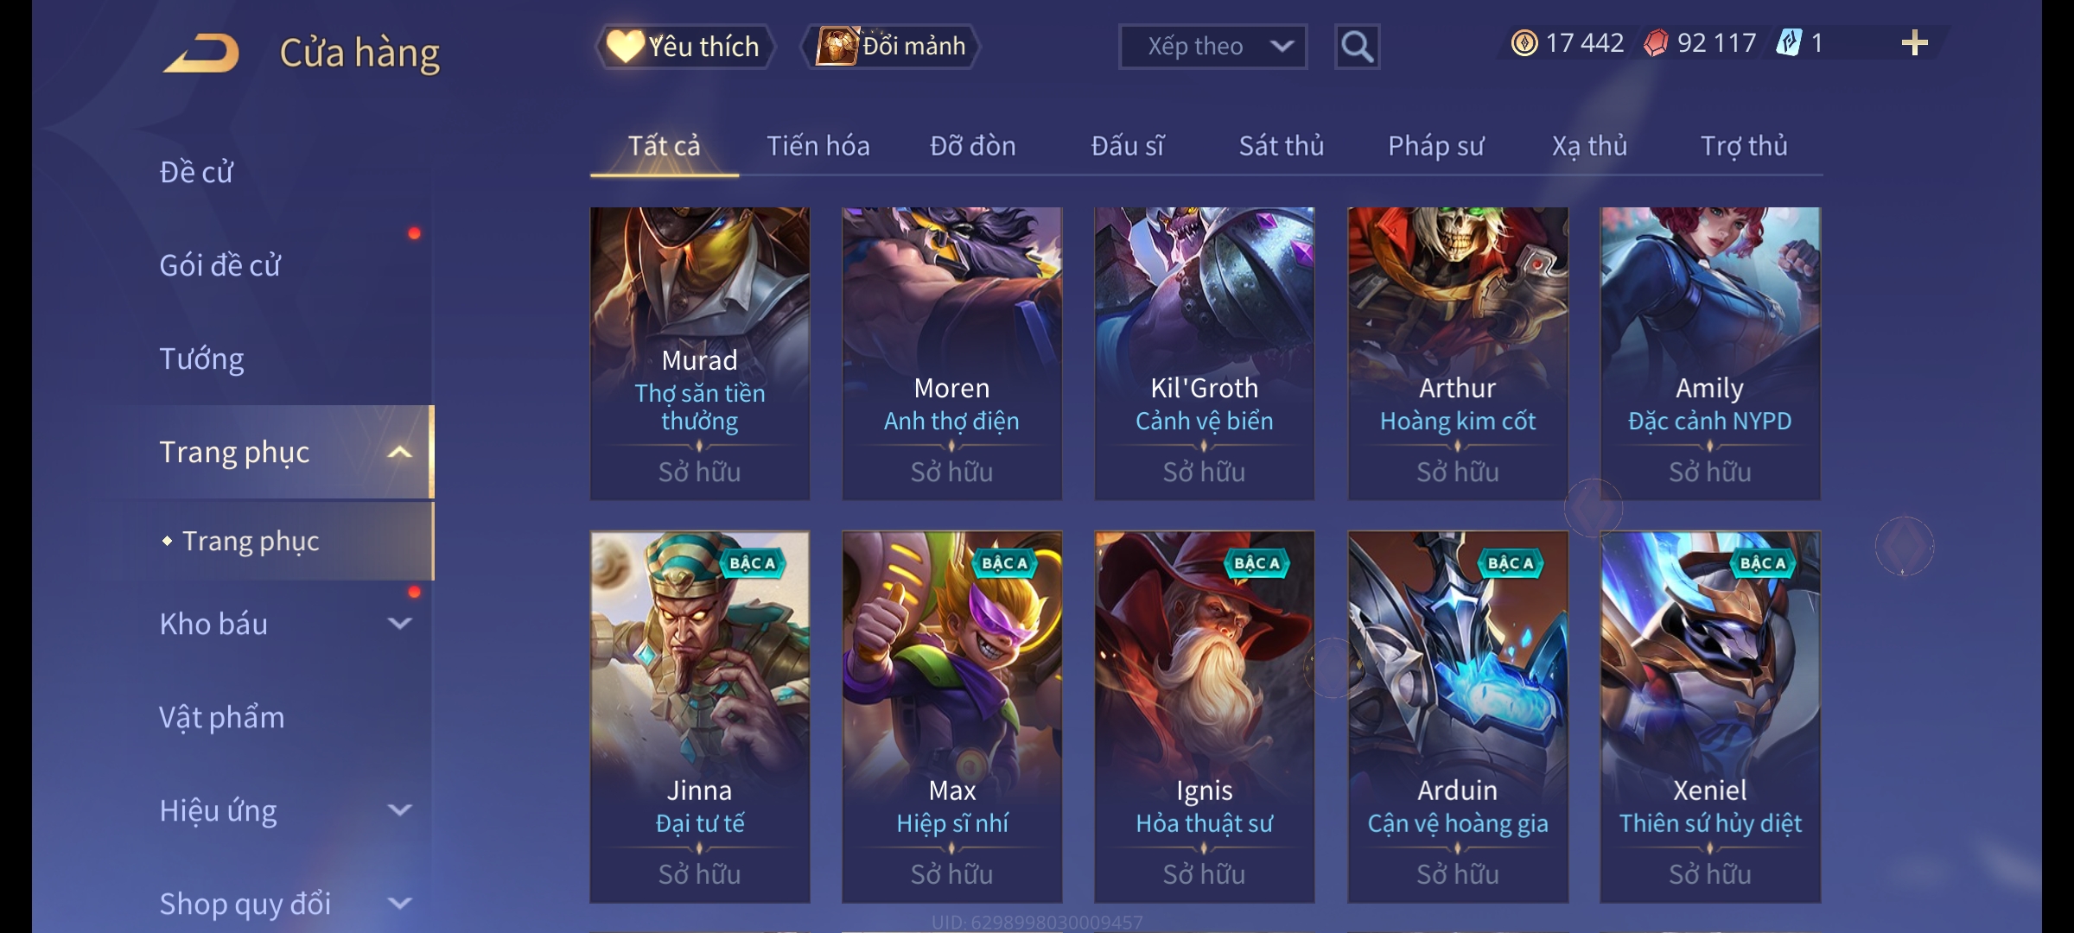Tap the plus icon to add currency
Image resolution: width=2074 pixels, height=933 pixels.
click(x=1915, y=43)
